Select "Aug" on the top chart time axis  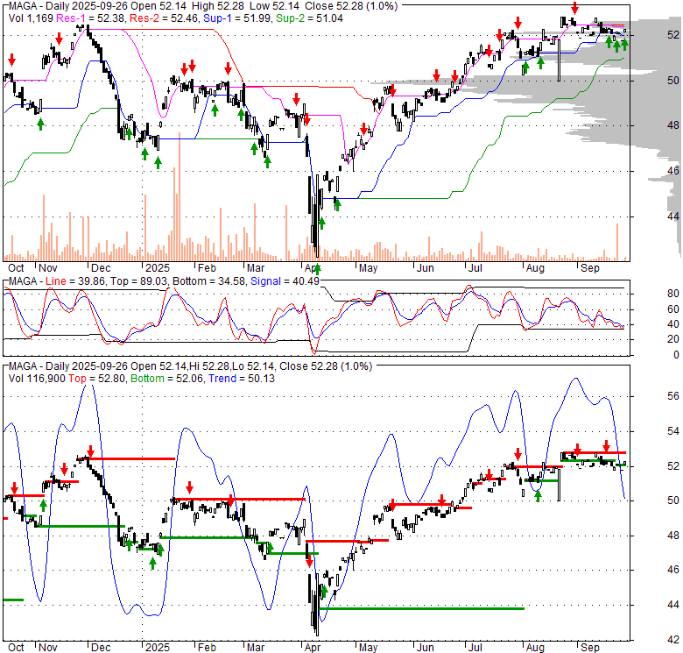tap(535, 268)
